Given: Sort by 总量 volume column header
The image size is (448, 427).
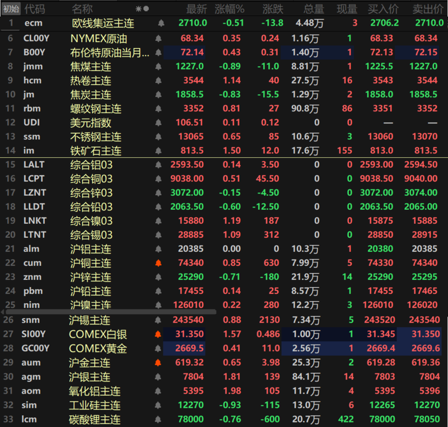Looking at the screenshot, I should point(314,9).
